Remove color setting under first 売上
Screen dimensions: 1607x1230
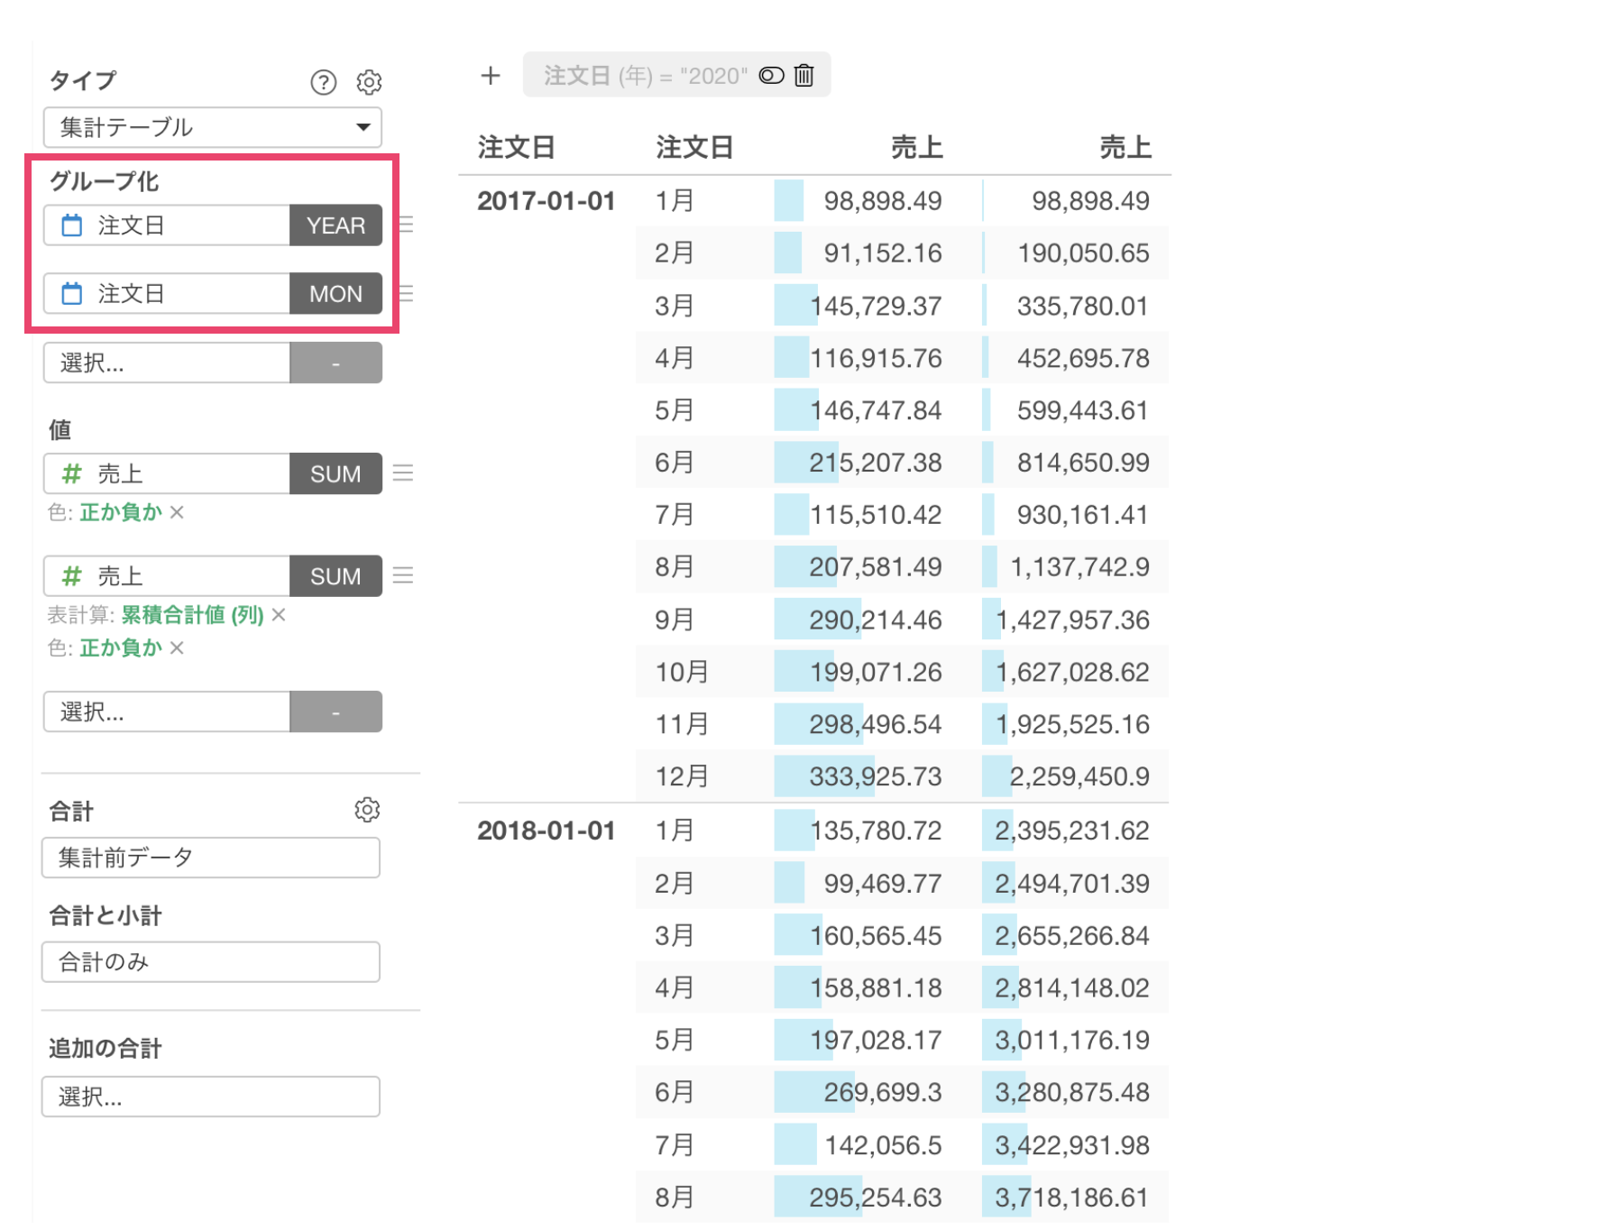177,512
